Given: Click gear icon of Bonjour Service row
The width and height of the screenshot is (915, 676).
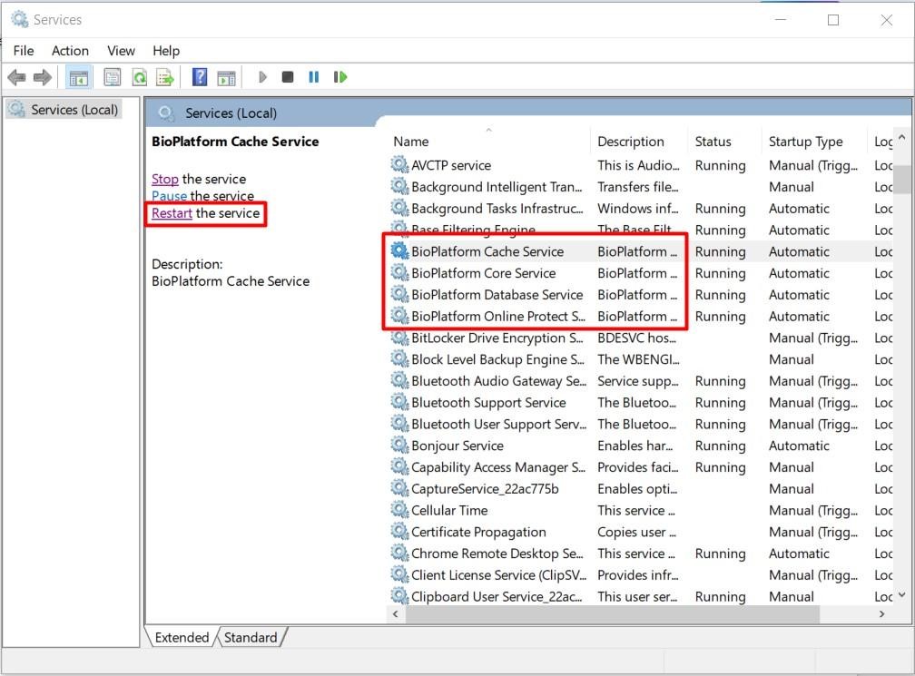Looking at the screenshot, I should (x=399, y=446).
